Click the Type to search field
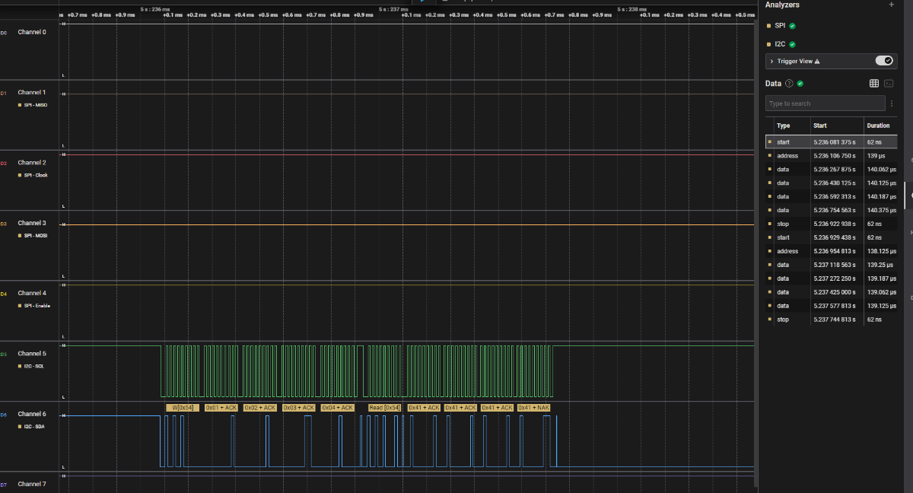Screen dimensions: 913x493 click(826, 103)
